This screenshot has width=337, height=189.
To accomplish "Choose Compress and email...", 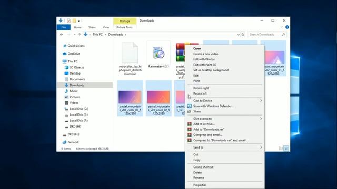I will tap(225, 135).
